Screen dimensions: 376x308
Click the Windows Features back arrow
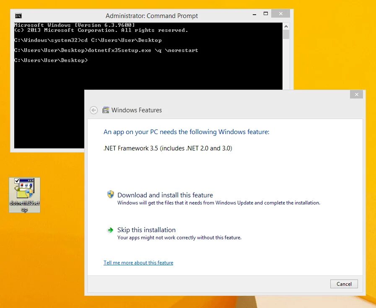94,110
